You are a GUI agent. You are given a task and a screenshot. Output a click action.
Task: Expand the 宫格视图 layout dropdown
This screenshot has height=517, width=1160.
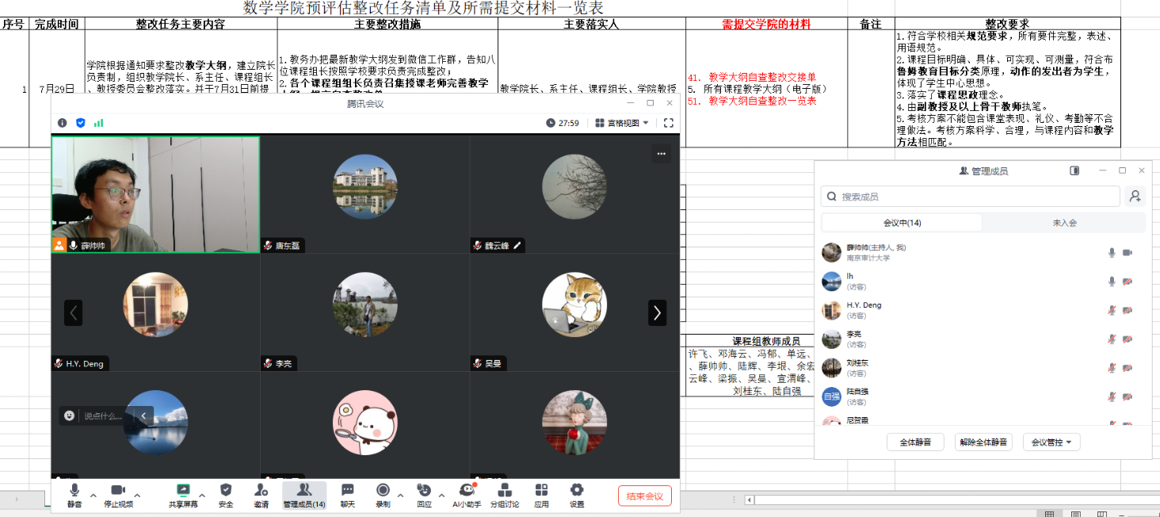click(623, 123)
